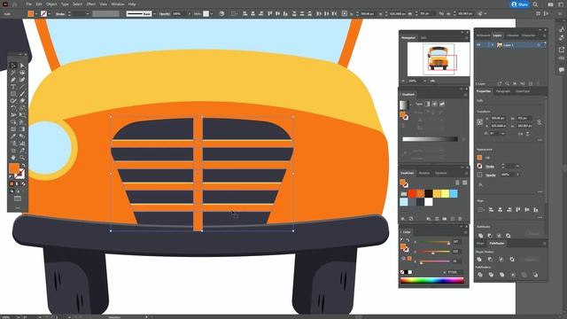Image resolution: width=567 pixels, height=319 pixels.
Task: Open the Window menu
Action: (118, 4)
